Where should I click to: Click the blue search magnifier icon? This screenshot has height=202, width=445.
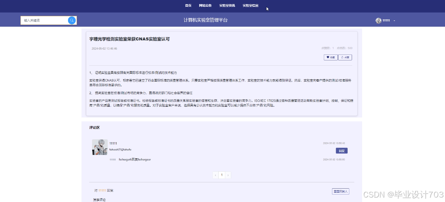(72, 20)
